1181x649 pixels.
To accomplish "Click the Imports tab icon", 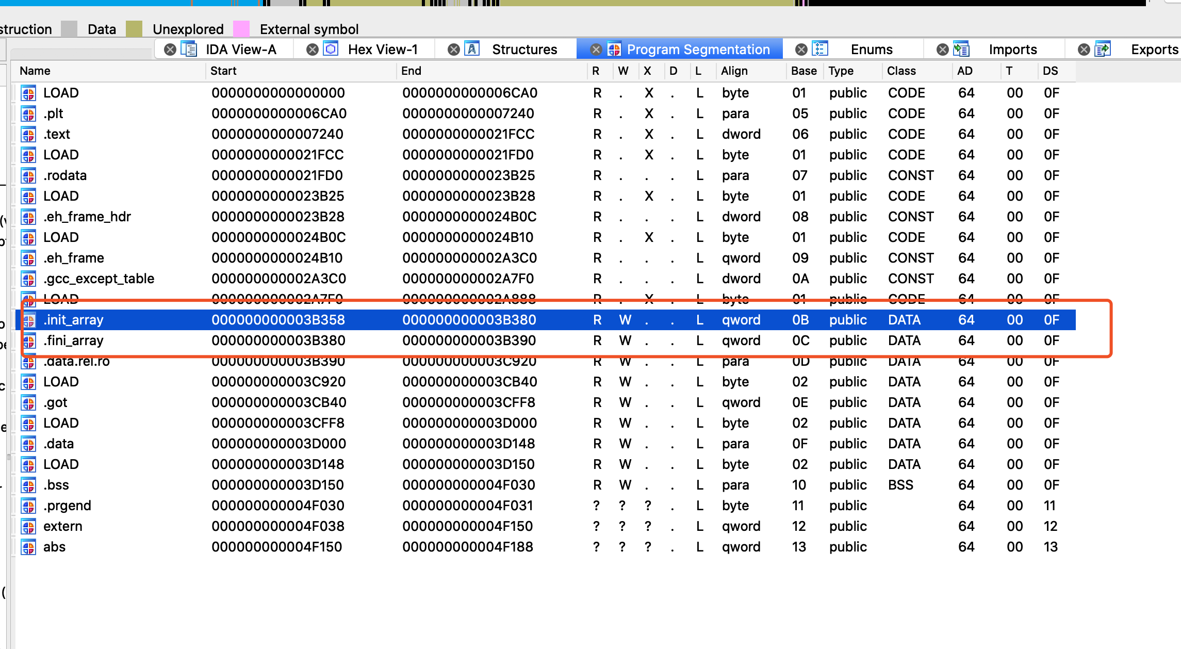I will (961, 49).
